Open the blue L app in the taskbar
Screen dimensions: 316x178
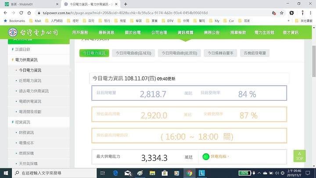pos(202,173)
